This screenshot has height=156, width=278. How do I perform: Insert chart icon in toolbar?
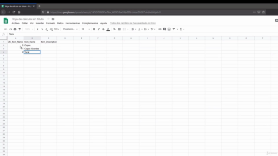[169, 29]
